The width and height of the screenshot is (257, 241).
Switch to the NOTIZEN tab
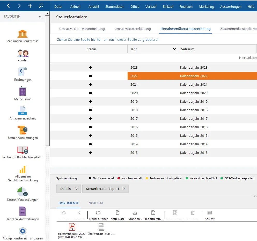pyautogui.click(x=96, y=203)
